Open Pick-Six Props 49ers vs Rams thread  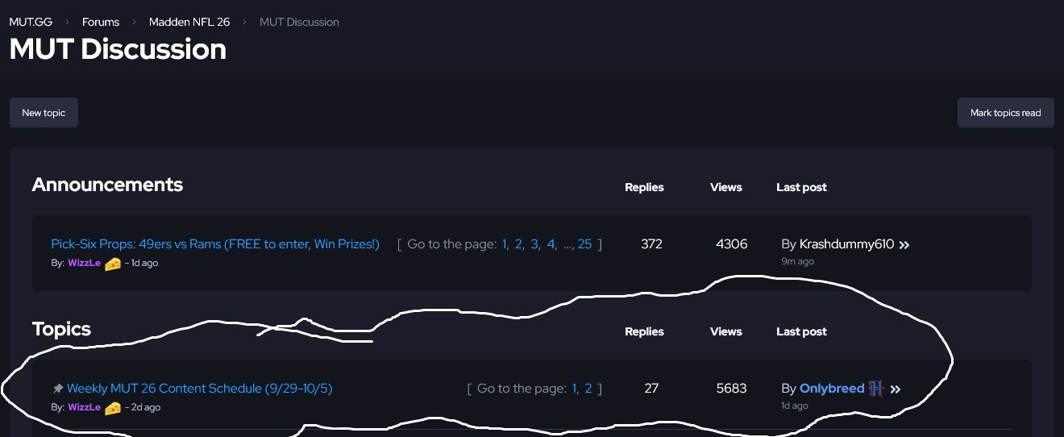click(x=215, y=244)
